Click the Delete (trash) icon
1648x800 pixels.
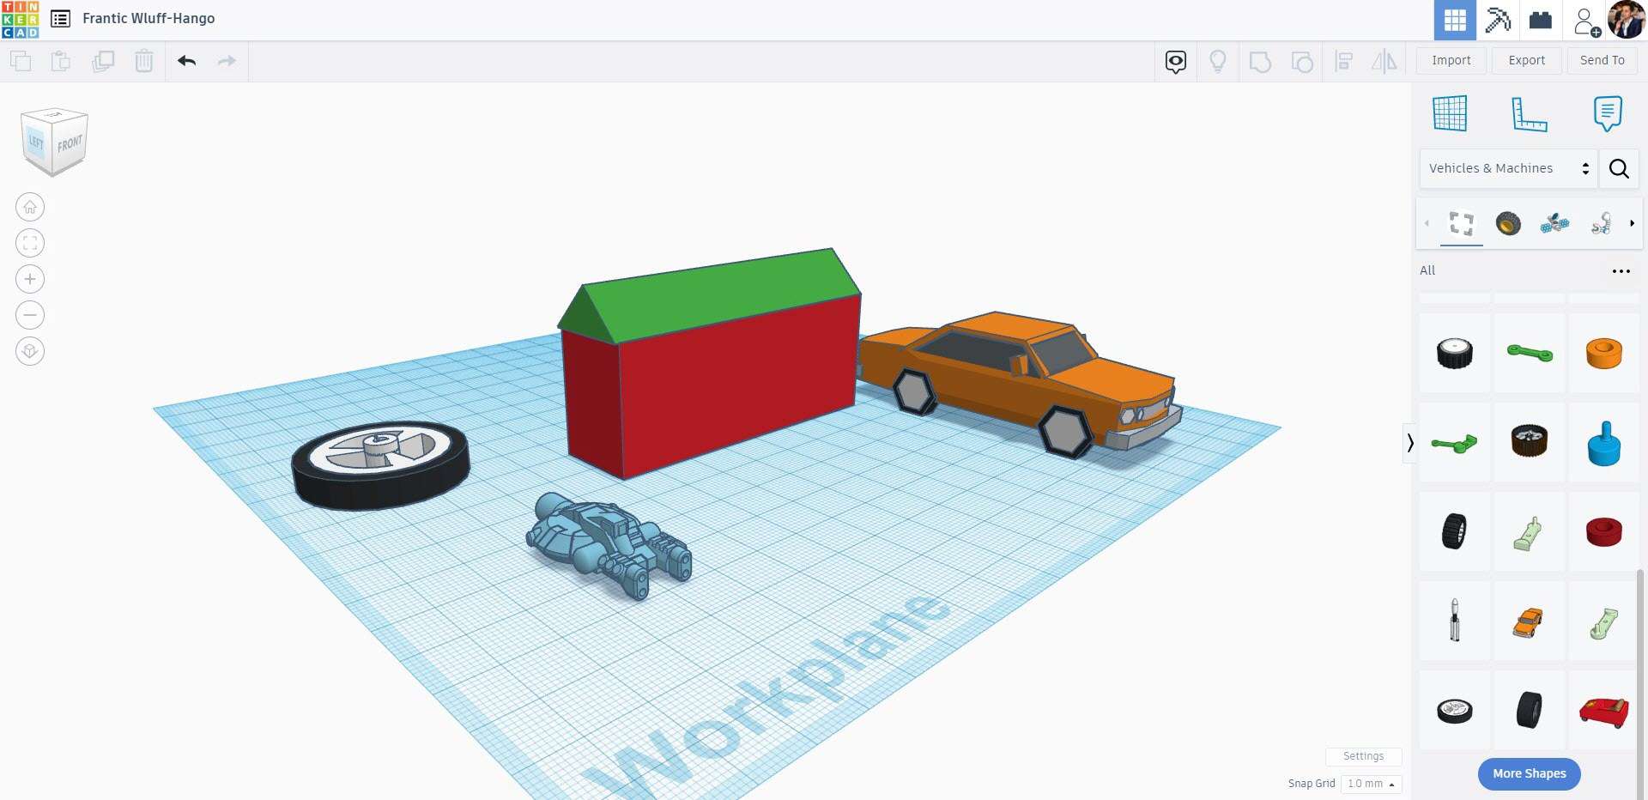(143, 61)
